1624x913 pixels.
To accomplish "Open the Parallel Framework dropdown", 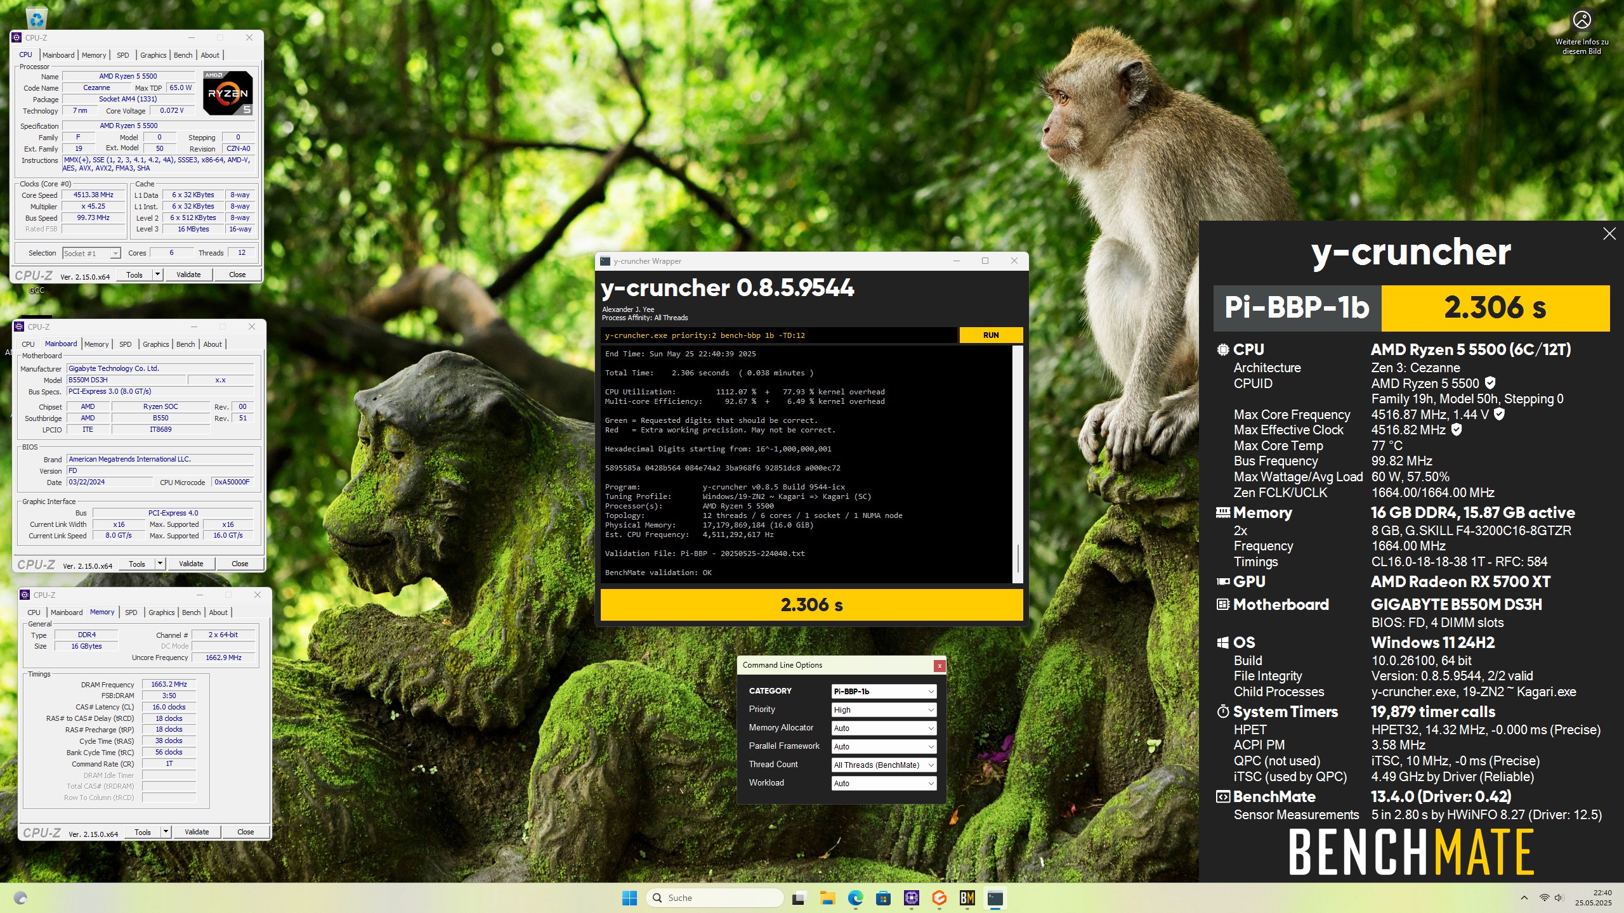I will coord(883,747).
